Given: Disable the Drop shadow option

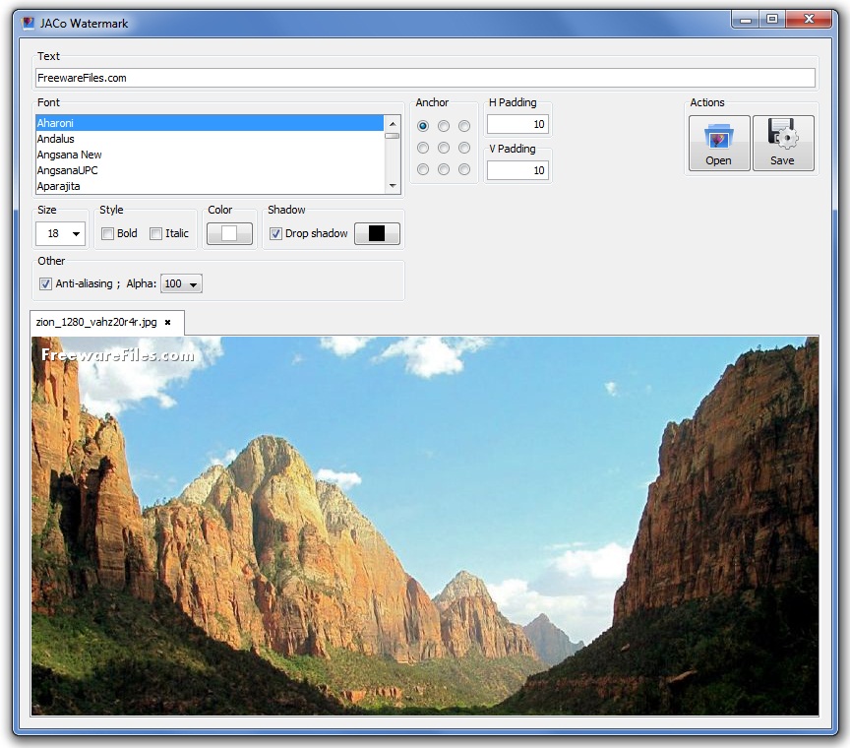Looking at the screenshot, I should 275,233.
